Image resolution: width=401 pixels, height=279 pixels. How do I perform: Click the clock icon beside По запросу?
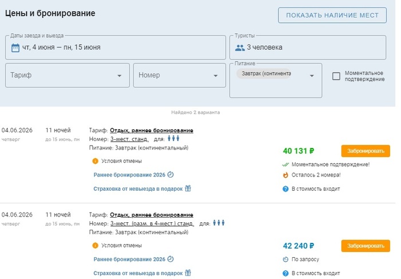[285, 260]
